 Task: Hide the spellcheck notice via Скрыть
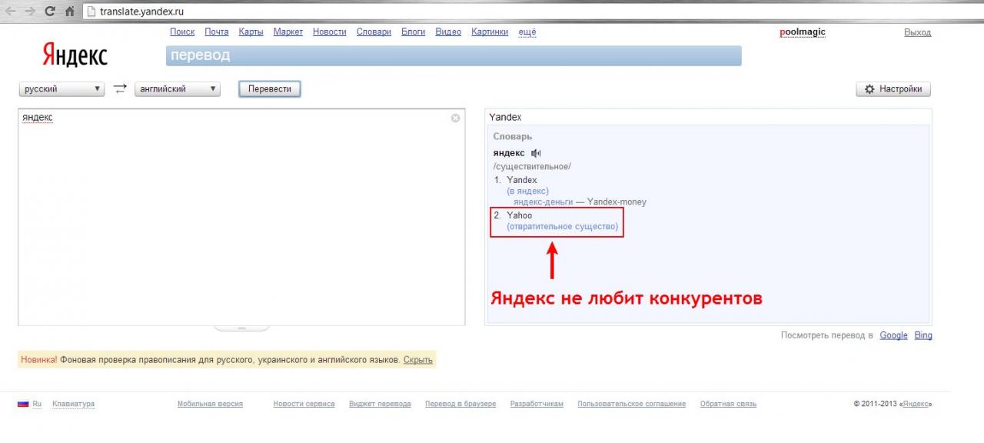[x=417, y=360]
